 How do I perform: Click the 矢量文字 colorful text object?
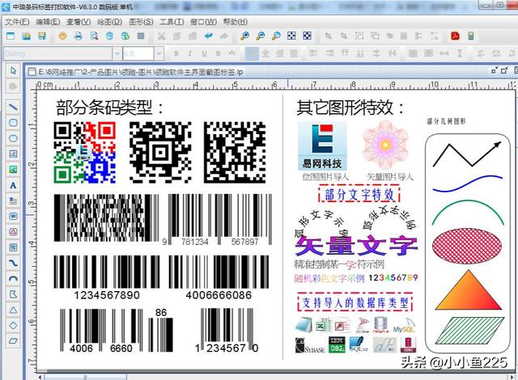click(x=356, y=244)
